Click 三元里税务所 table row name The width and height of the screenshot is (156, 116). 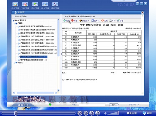pos(76,45)
